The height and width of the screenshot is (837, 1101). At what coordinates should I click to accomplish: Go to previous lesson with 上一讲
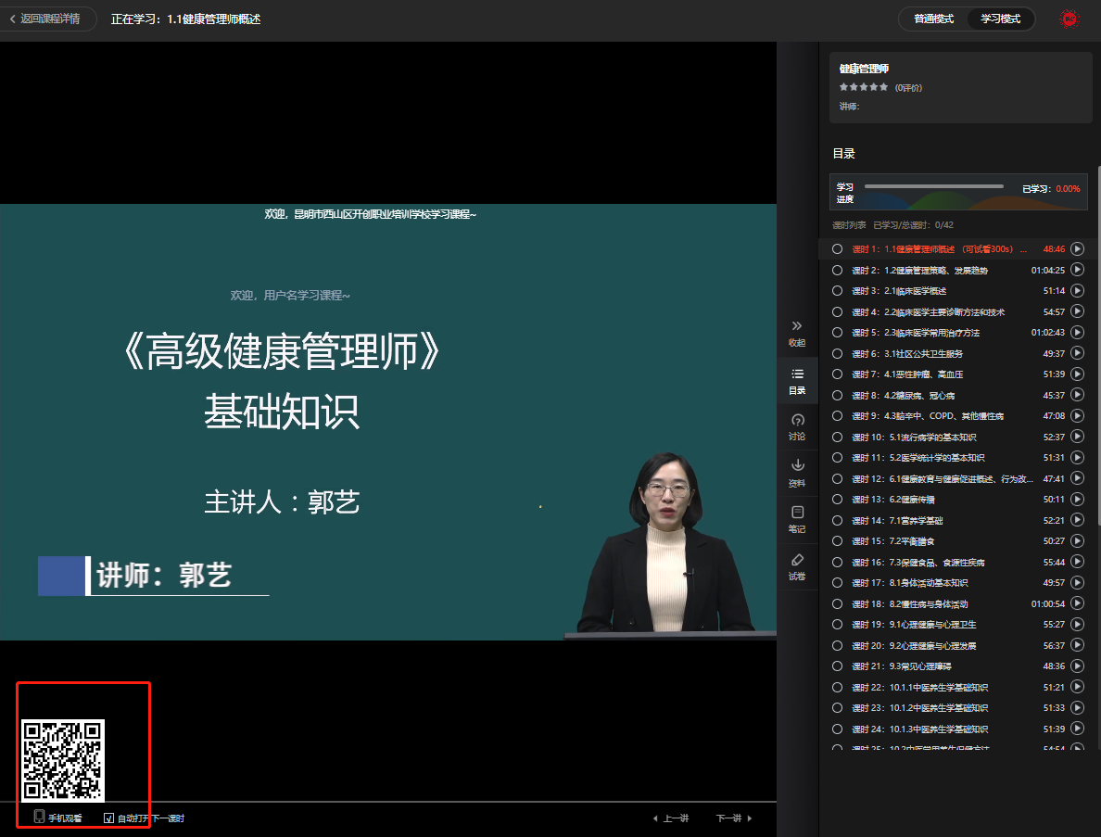tap(671, 818)
